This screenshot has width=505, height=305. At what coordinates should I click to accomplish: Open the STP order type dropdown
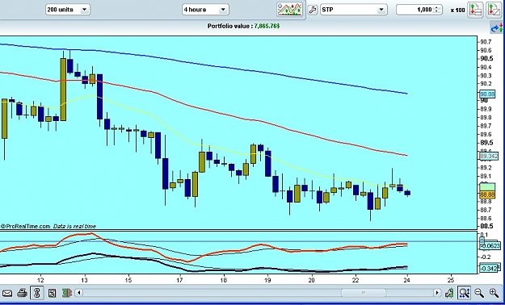pos(353,10)
